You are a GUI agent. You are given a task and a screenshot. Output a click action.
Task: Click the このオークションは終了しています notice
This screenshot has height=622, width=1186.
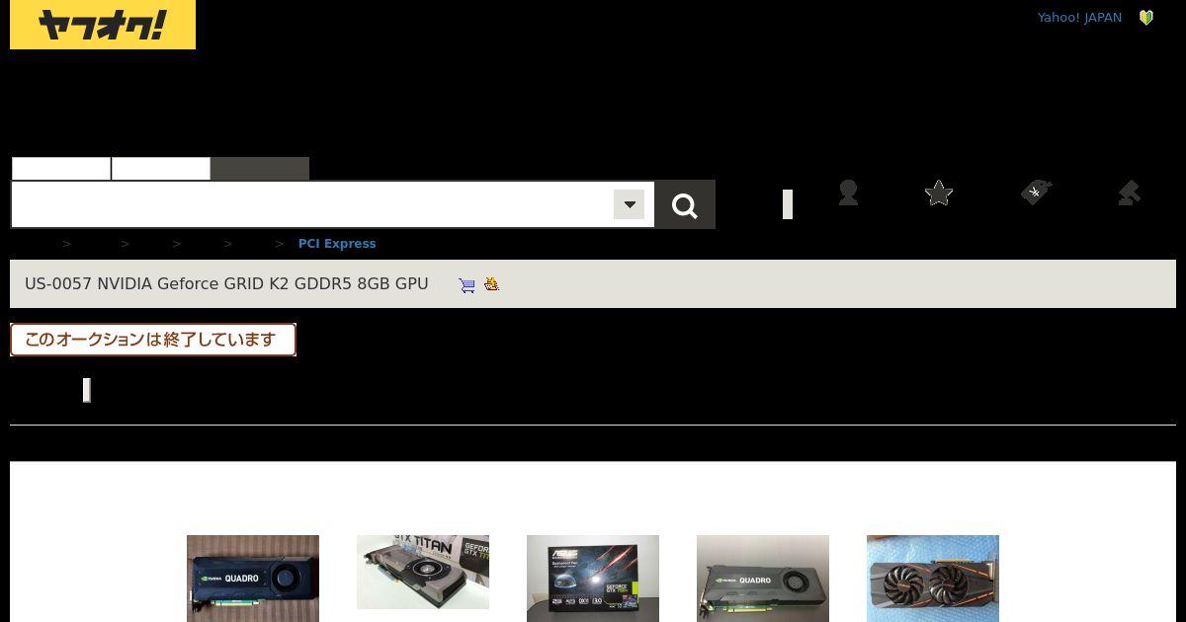tap(153, 340)
